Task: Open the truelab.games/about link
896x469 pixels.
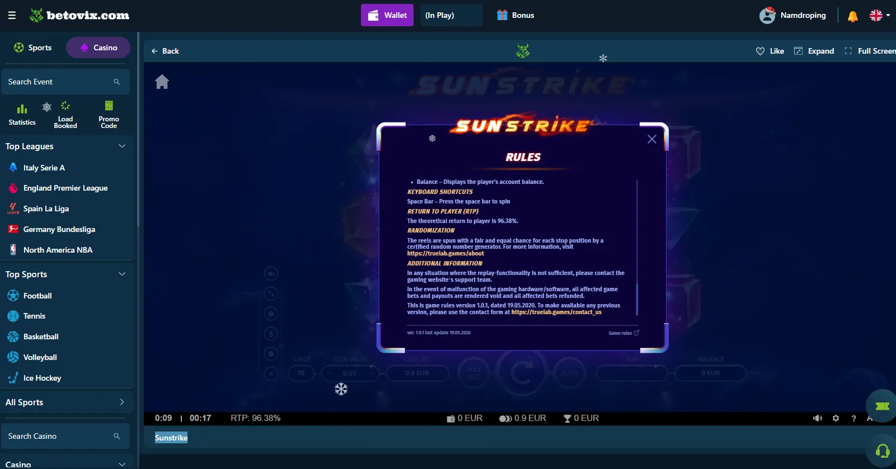Action: tap(445, 253)
